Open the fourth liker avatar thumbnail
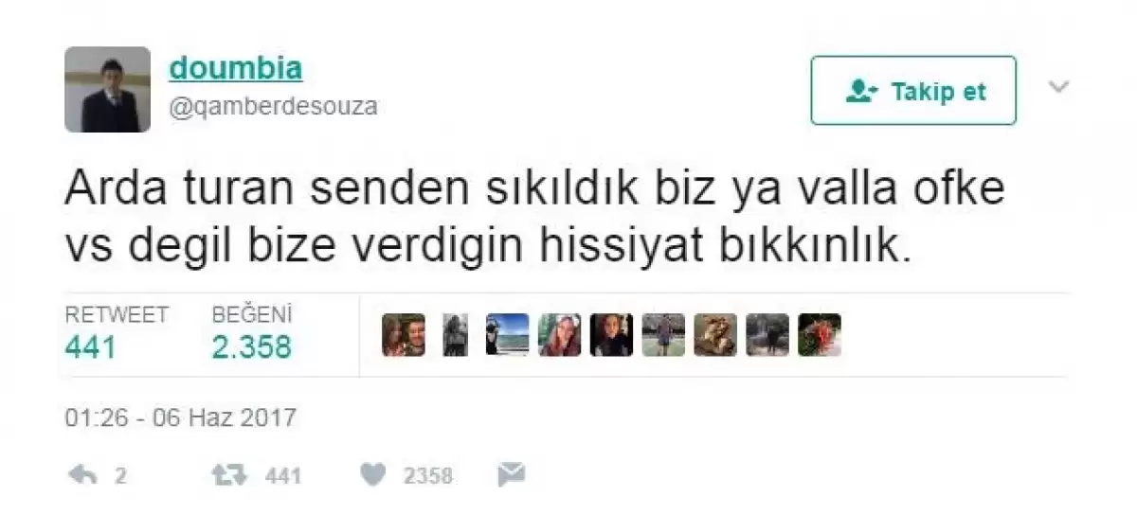The height and width of the screenshot is (514, 1137). pyautogui.click(x=559, y=335)
